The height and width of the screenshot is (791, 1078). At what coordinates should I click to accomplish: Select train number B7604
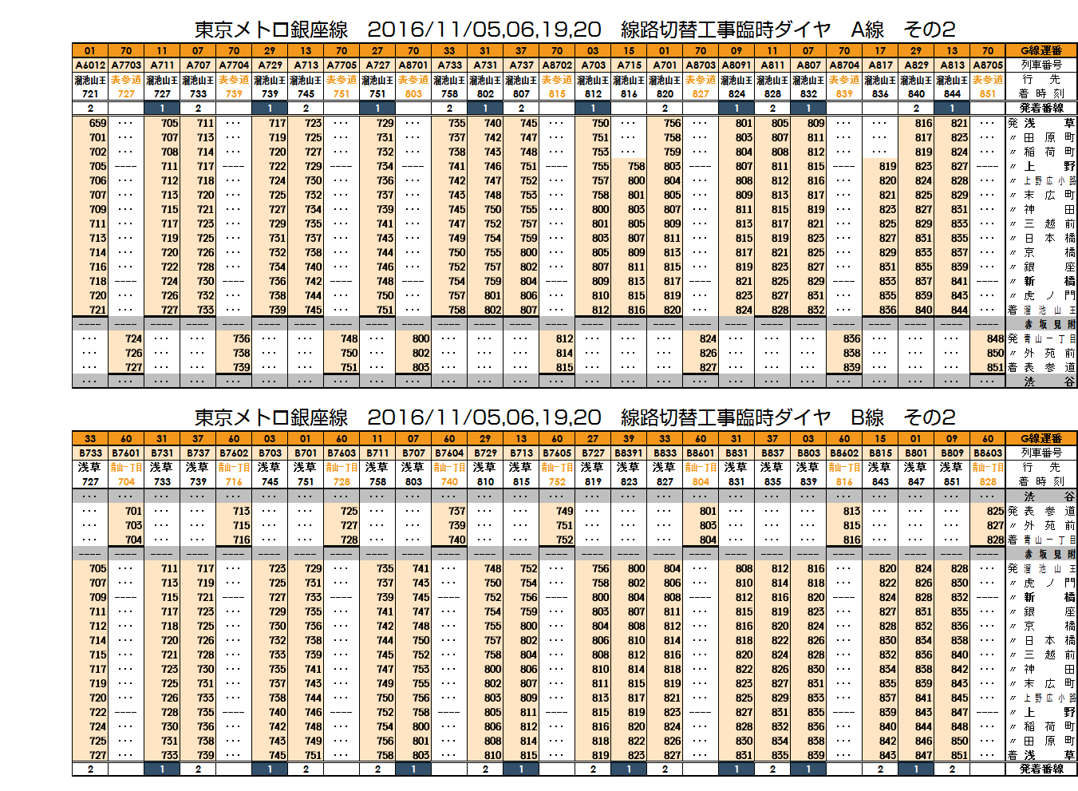click(x=449, y=453)
